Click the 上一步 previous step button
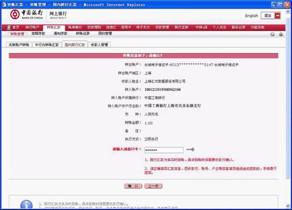 [x=153, y=186]
